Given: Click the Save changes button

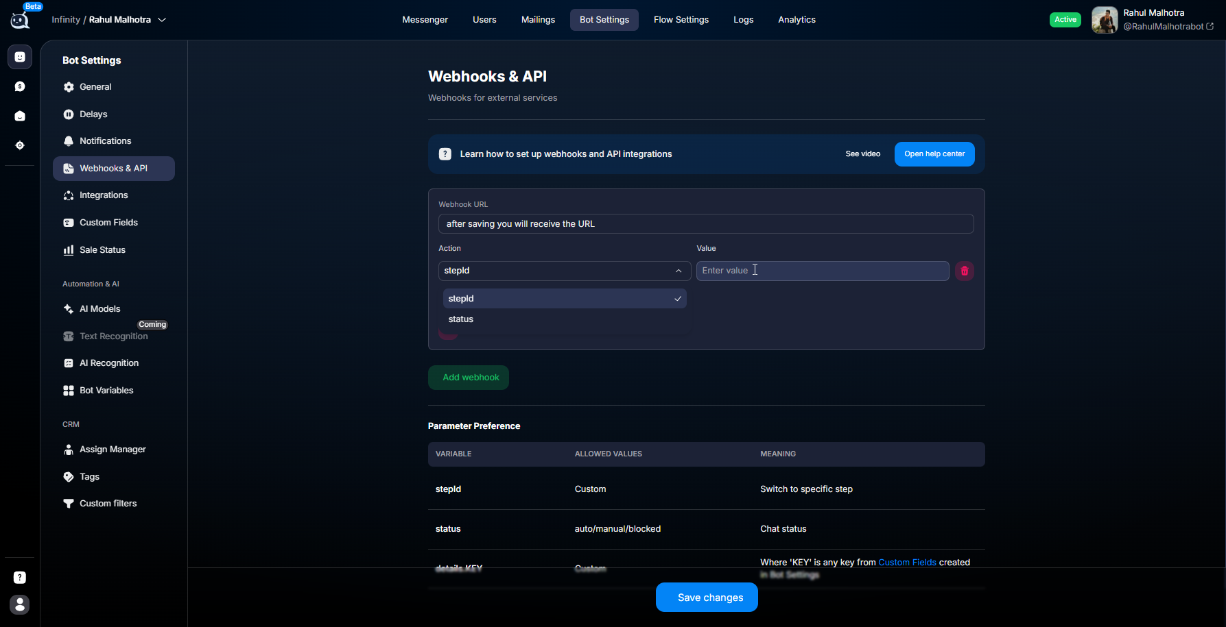Looking at the screenshot, I should [x=707, y=598].
